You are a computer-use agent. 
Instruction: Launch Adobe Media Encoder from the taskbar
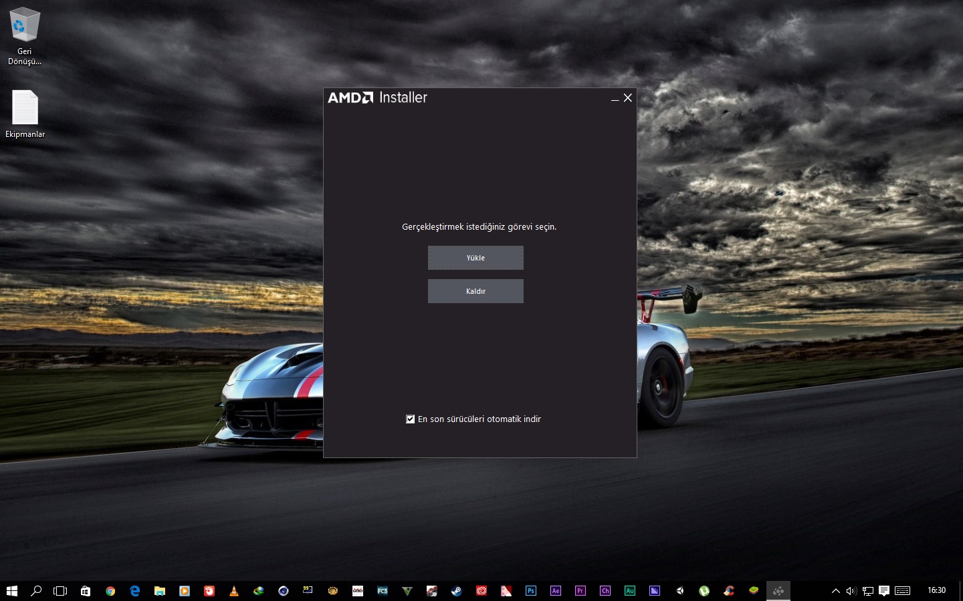point(655,591)
